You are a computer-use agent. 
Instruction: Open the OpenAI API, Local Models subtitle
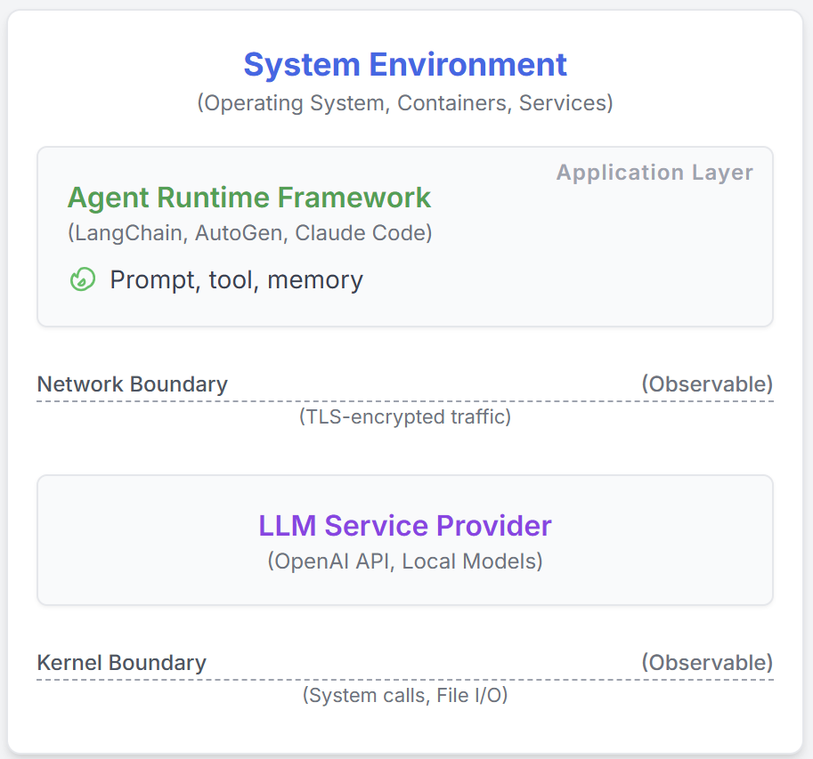pos(405,561)
